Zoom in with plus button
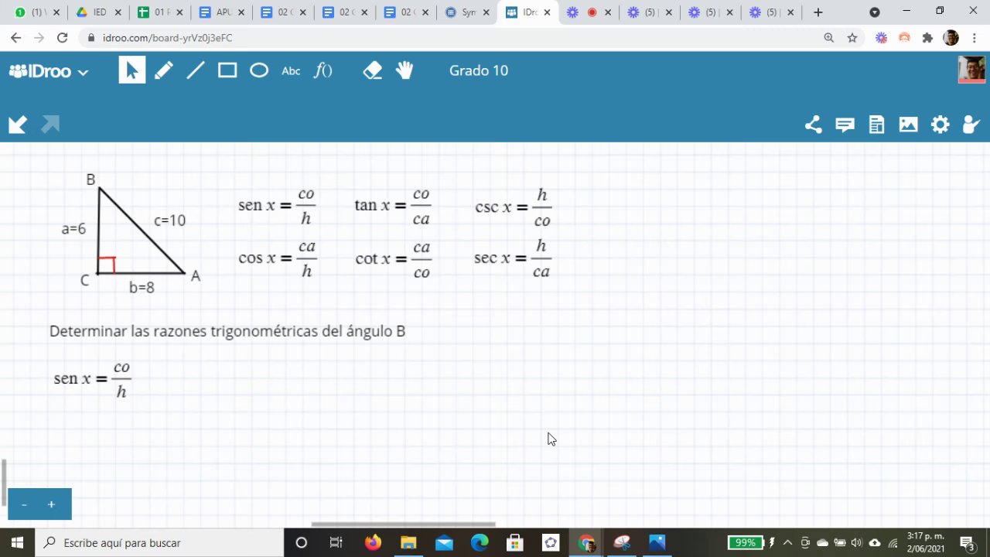Screen dimensions: 990x557 point(51,504)
